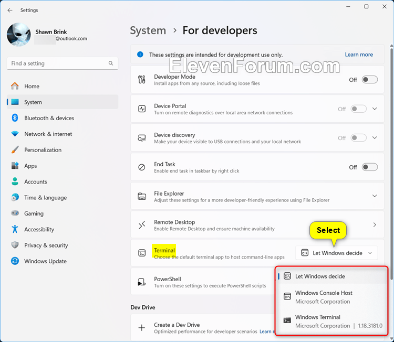
Task: Toggle Developer Mode switch on
Action: 370,80
